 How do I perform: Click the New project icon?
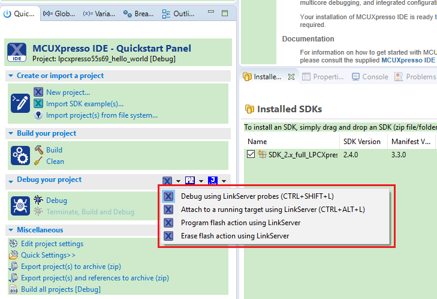[x=38, y=92]
